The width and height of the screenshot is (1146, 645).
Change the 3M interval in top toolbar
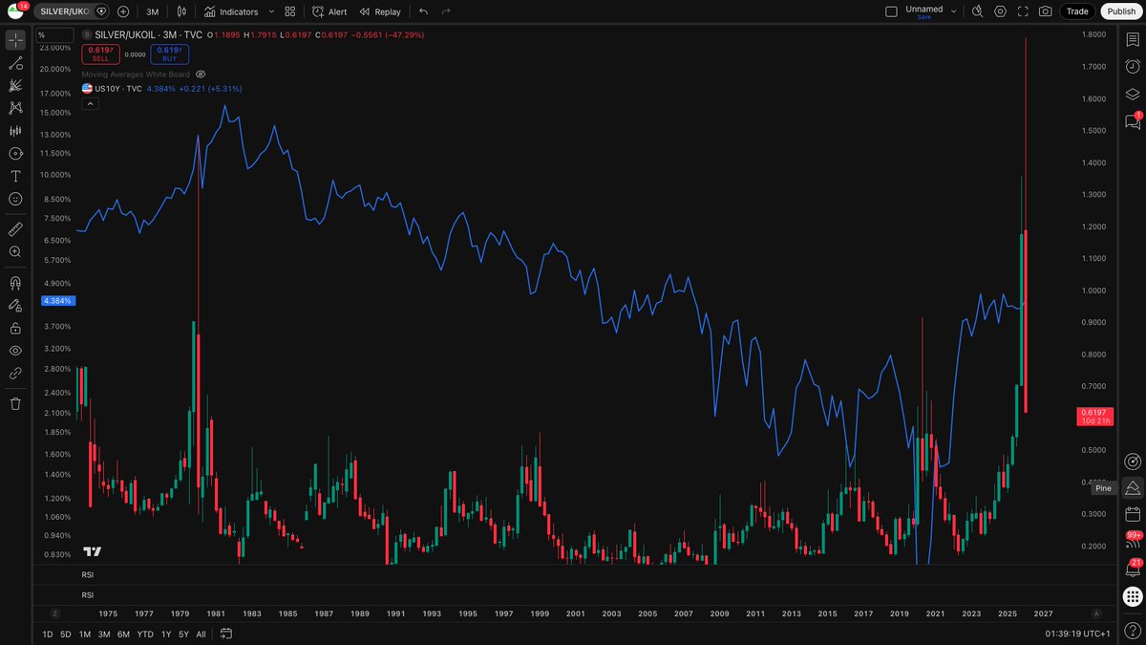point(152,11)
